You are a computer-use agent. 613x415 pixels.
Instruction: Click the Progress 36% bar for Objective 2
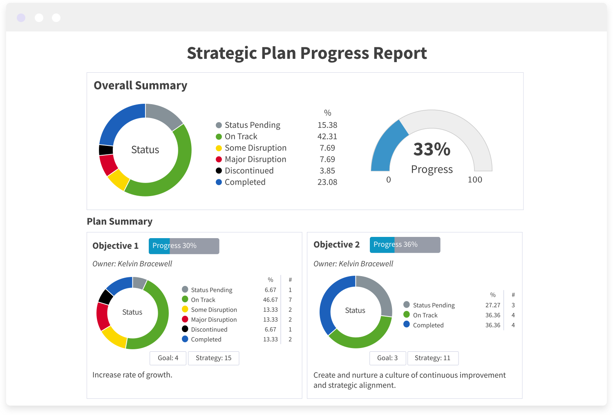405,244
